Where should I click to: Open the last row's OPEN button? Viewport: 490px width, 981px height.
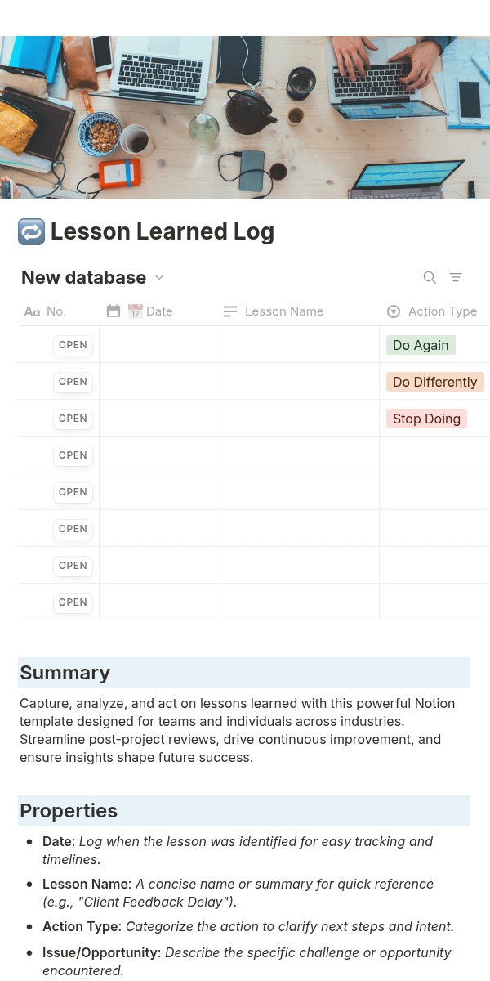73,602
